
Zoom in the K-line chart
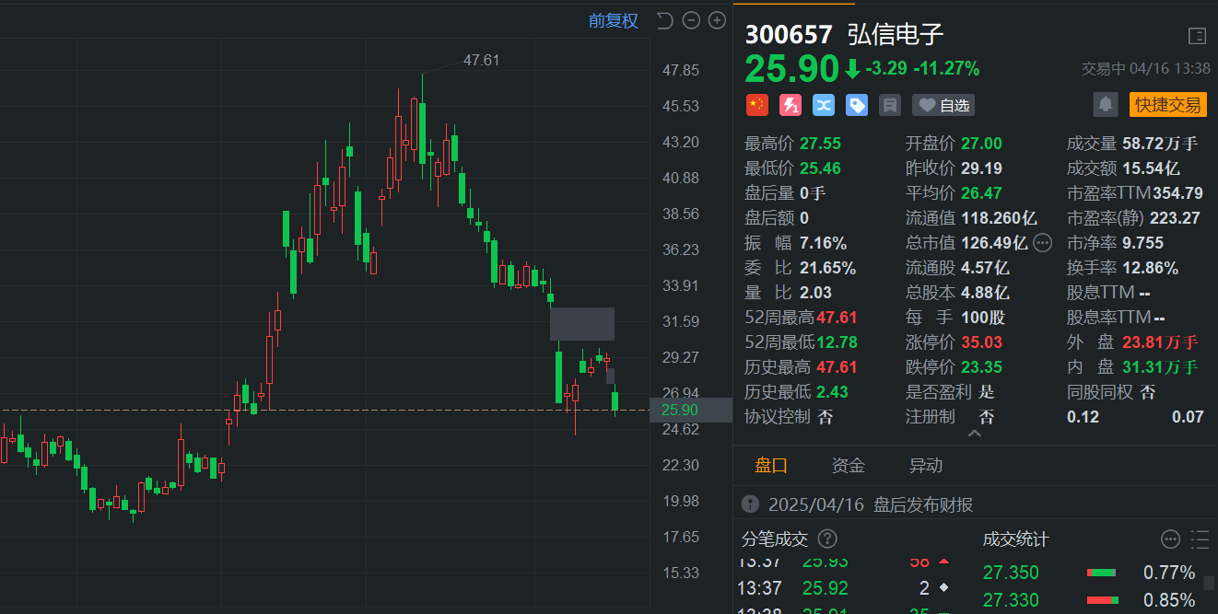pyautogui.click(x=717, y=21)
